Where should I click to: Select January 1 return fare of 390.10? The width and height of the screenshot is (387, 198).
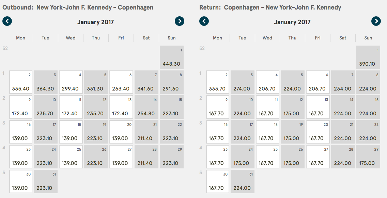(368, 57)
